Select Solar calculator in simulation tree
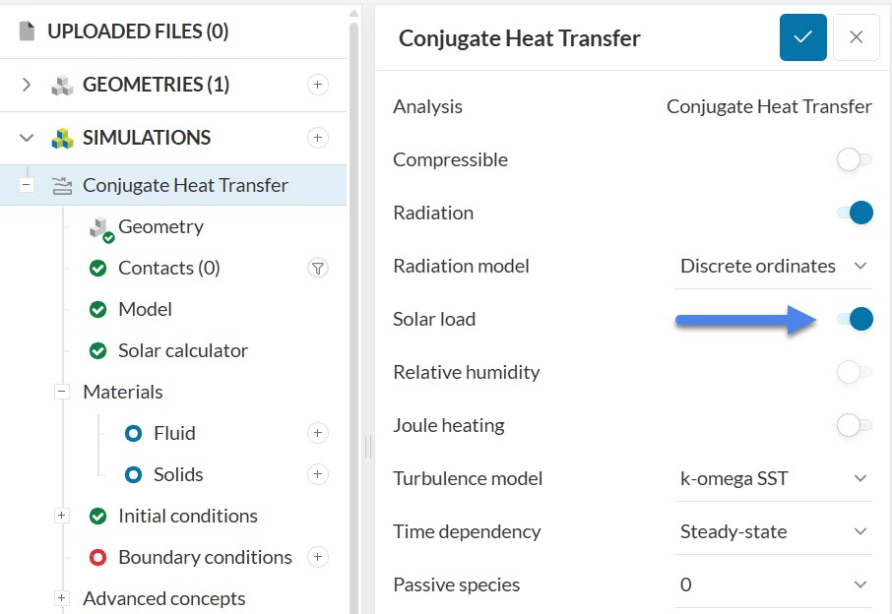This screenshot has height=614, width=892. click(x=182, y=350)
